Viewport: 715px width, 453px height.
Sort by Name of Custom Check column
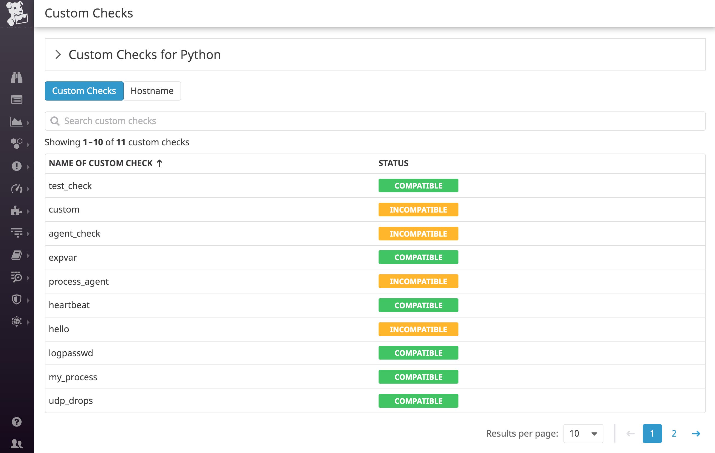[x=105, y=163]
